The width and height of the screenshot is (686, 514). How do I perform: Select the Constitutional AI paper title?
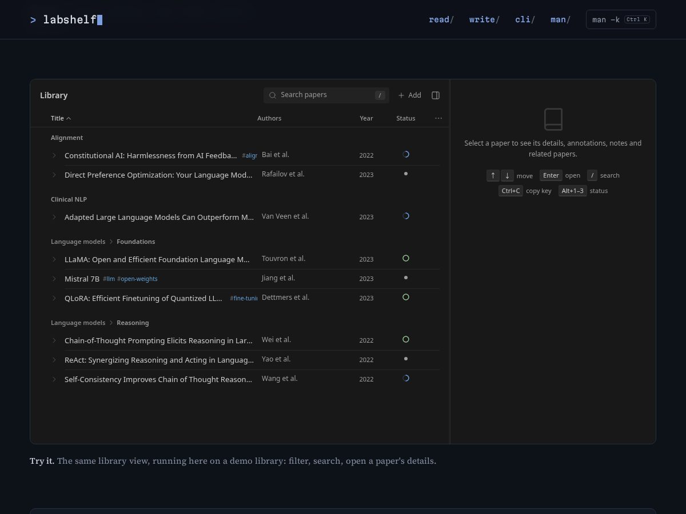click(151, 155)
